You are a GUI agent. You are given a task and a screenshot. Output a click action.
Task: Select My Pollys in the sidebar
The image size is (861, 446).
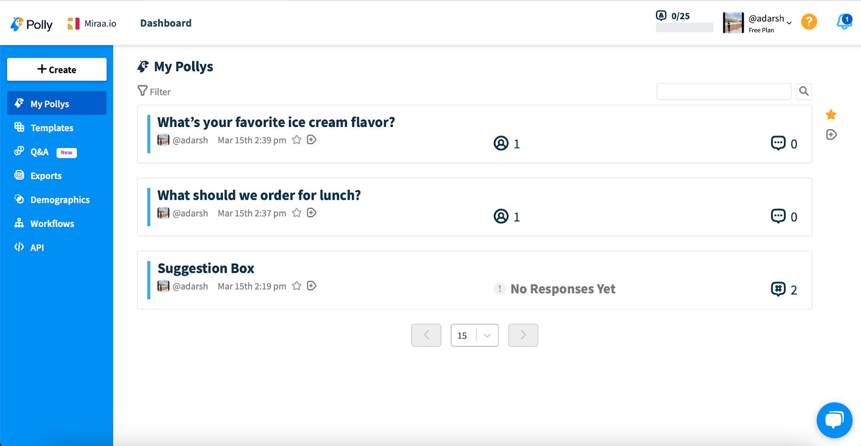(50, 103)
